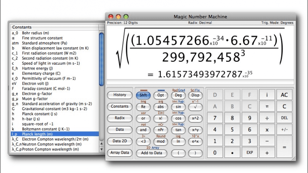Screen dimensions: 308x173
Task: Insert an opening parenthesis
Action: (x=178, y=153)
